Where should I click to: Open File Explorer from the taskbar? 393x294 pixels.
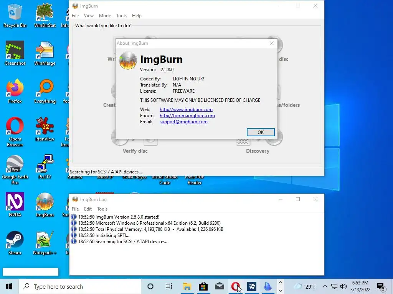click(187, 286)
